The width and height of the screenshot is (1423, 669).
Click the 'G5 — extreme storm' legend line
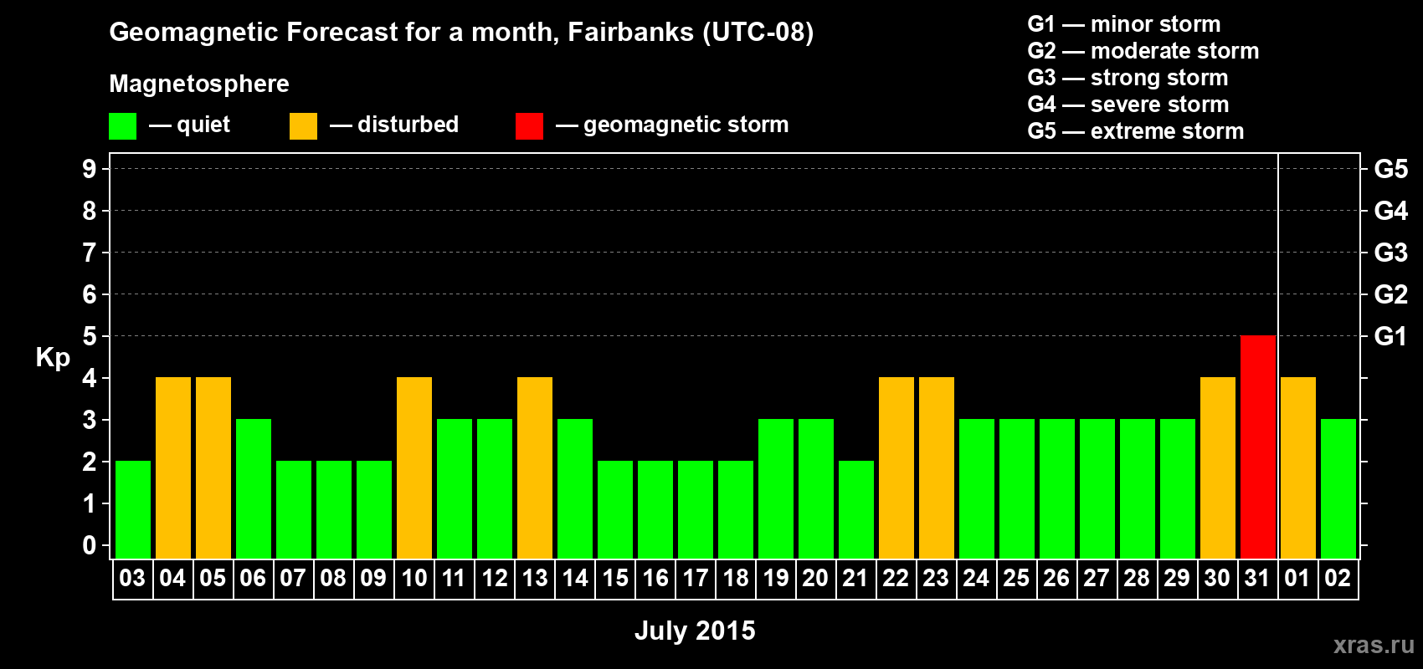point(1136,131)
